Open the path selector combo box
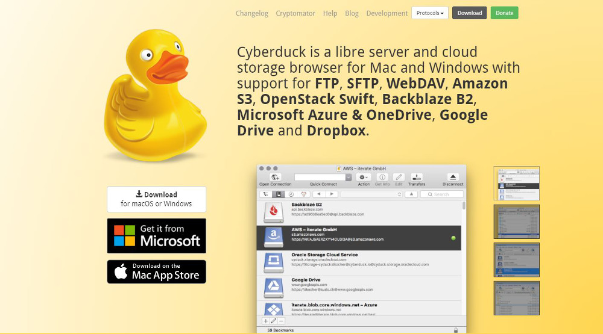This screenshot has height=334, width=603. point(371,194)
